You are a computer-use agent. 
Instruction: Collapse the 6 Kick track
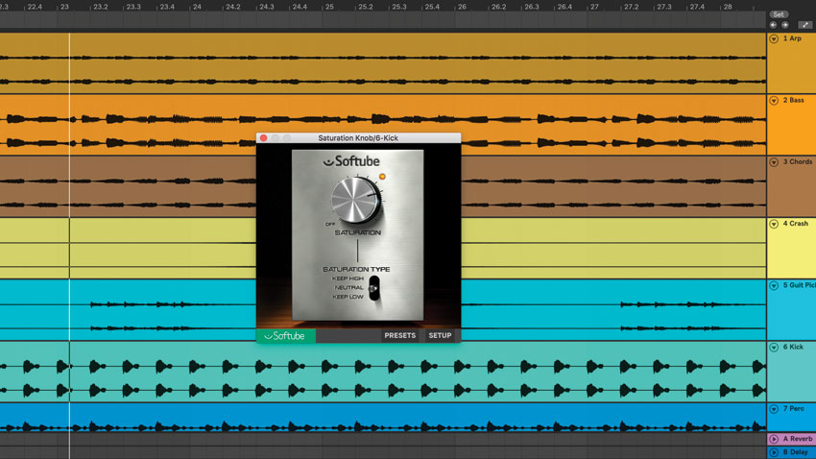pos(774,347)
